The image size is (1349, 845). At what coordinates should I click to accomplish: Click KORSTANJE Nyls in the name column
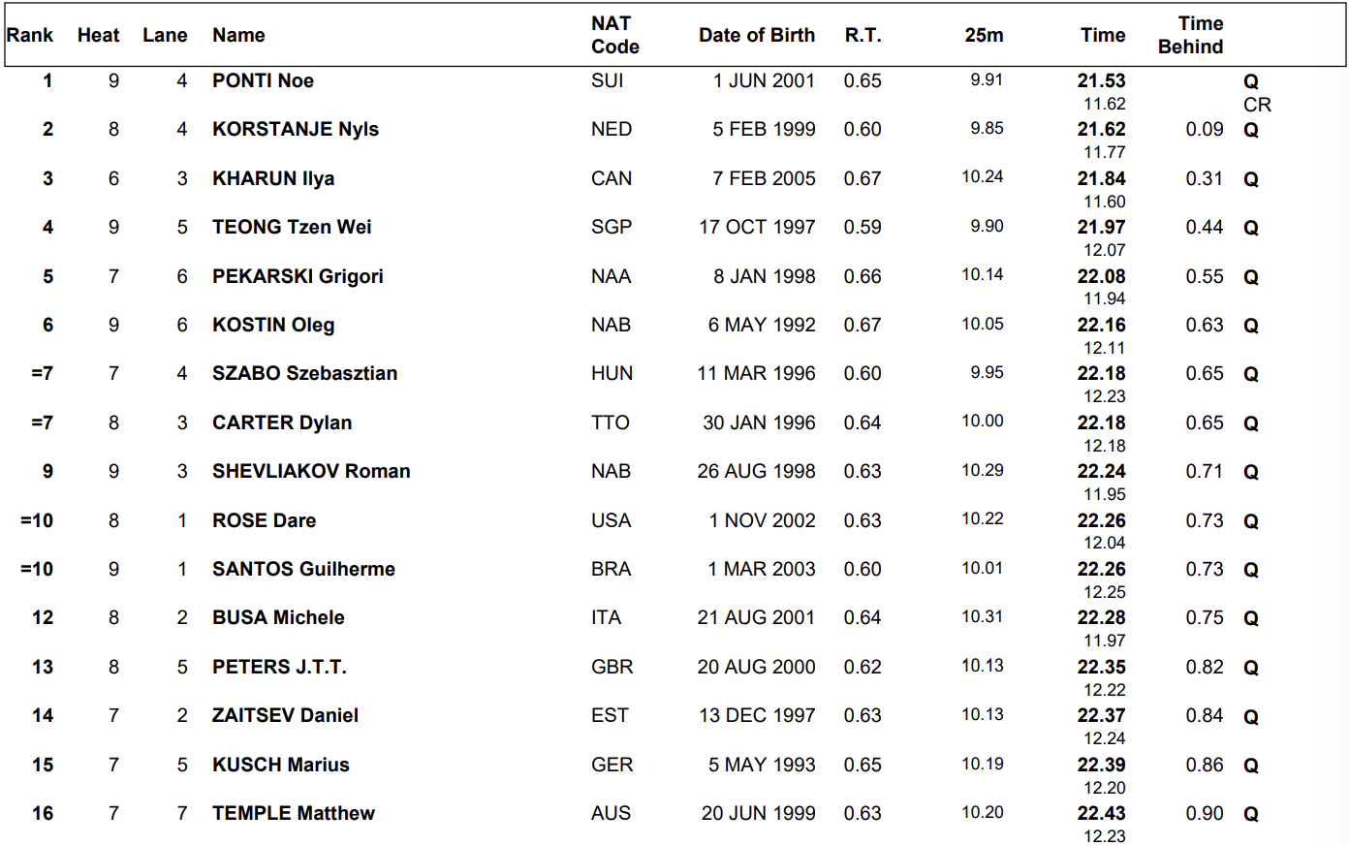[295, 129]
